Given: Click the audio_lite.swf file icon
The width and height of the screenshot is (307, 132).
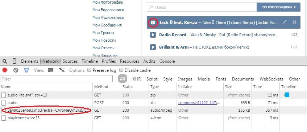Looking at the screenshot, I should pyautogui.click(x=4, y=95).
